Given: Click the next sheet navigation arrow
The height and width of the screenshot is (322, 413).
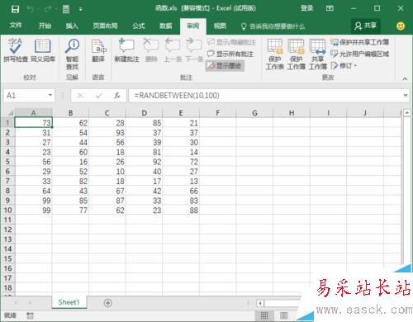Looking at the screenshot, I should 30,303.
